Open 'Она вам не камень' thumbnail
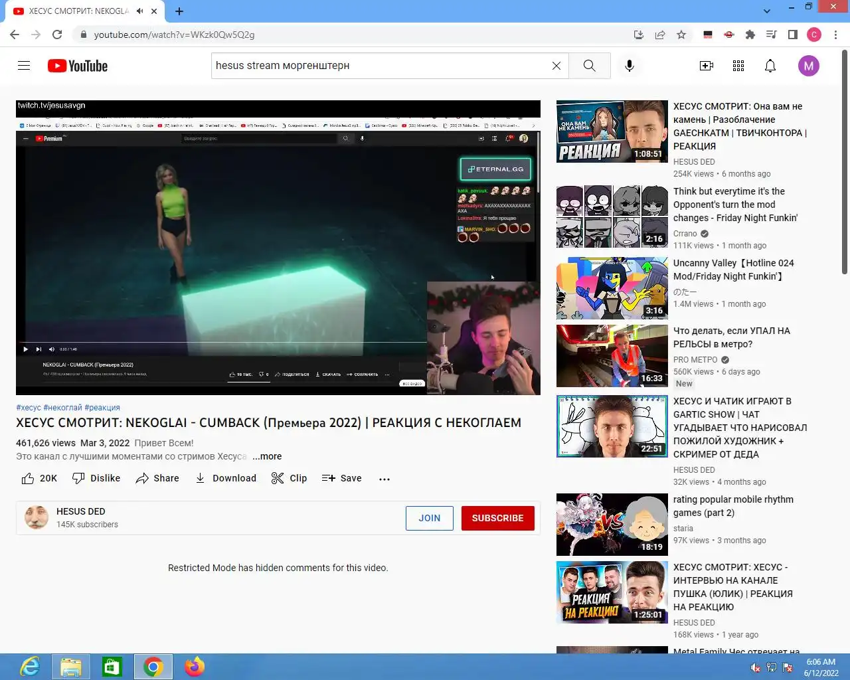This screenshot has height=680, width=850. tap(612, 131)
